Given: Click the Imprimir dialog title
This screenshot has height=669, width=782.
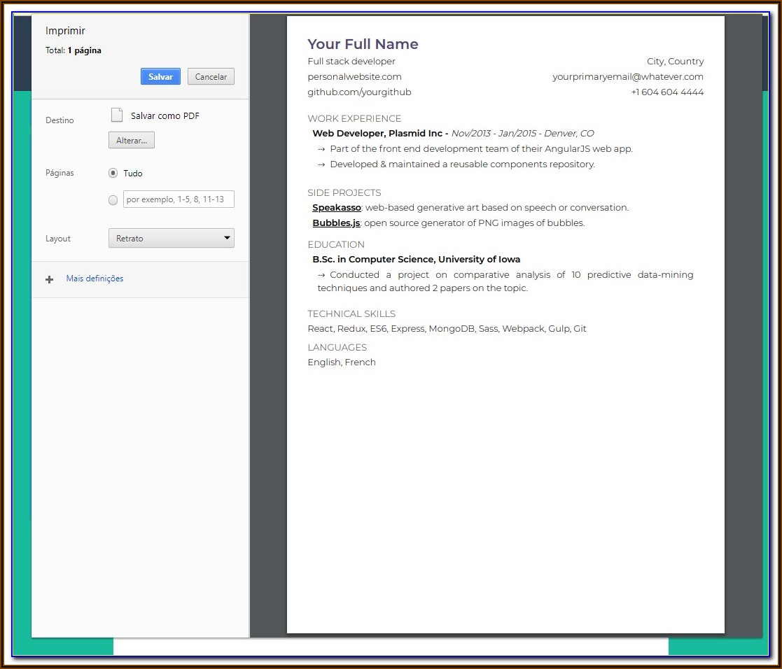Looking at the screenshot, I should coord(65,30).
